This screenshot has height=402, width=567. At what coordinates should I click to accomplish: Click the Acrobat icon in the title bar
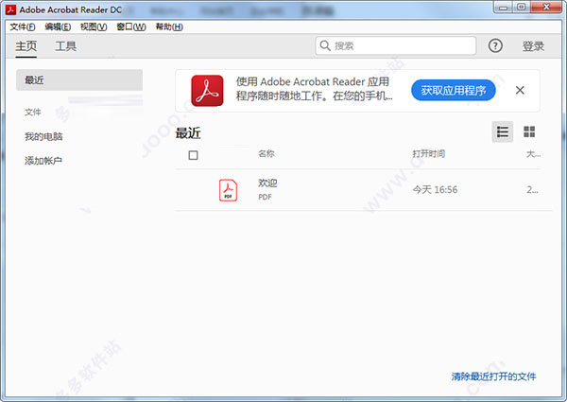click(x=10, y=9)
